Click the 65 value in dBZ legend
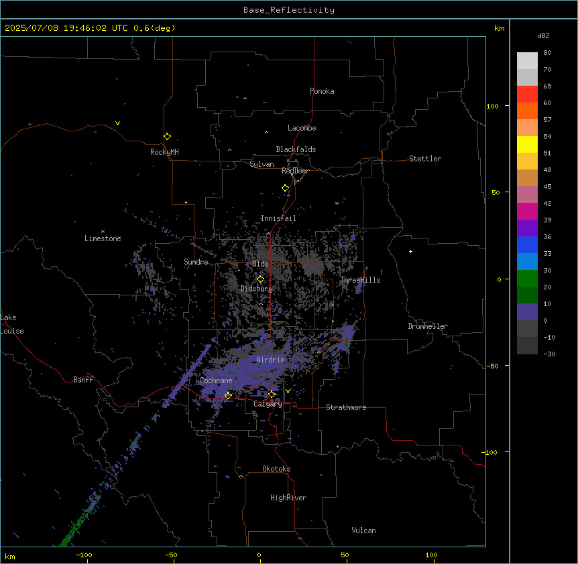578x564 pixels. (547, 86)
